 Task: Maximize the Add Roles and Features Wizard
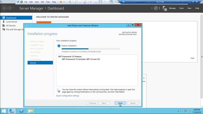click(x=133, y=25)
